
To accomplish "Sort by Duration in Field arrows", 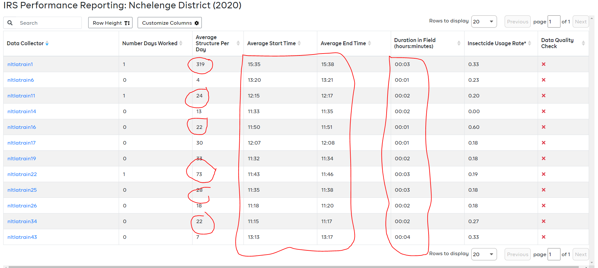I will click(x=459, y=43).
